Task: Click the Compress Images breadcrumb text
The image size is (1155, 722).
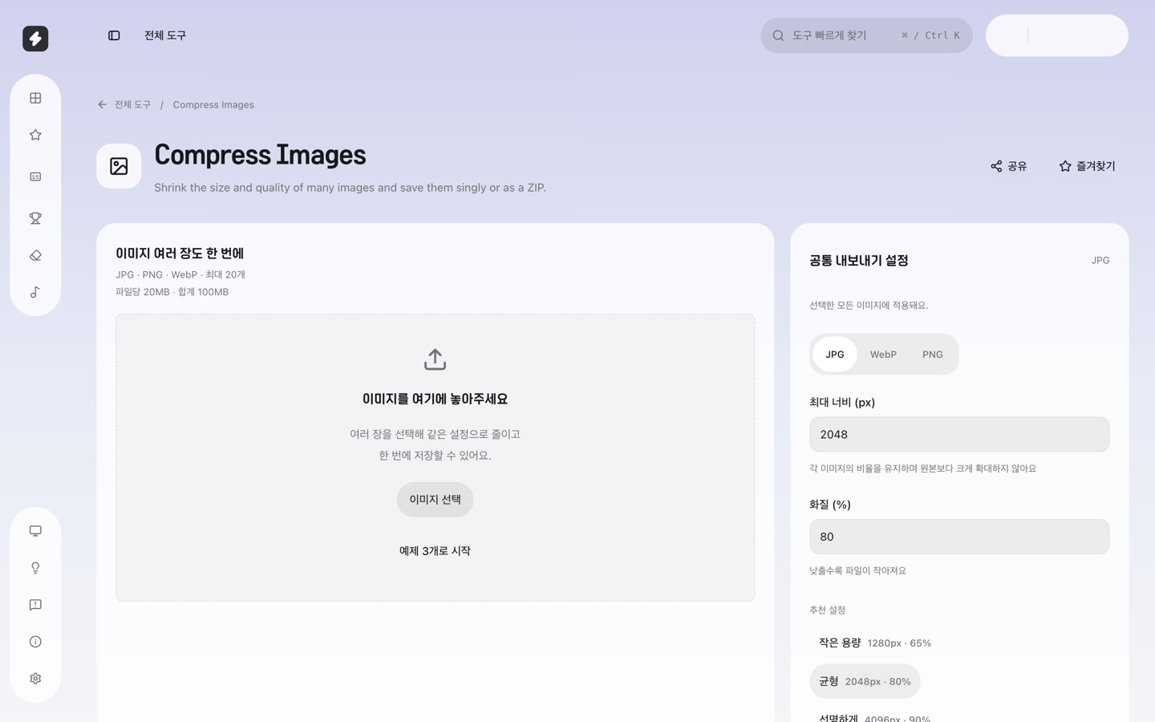Action: 213,104
